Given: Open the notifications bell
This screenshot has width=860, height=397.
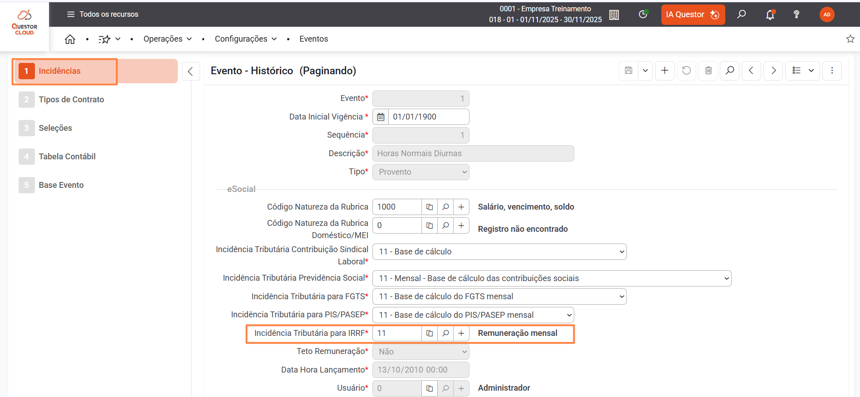Looking at the screenshot, I should point(770,15).
